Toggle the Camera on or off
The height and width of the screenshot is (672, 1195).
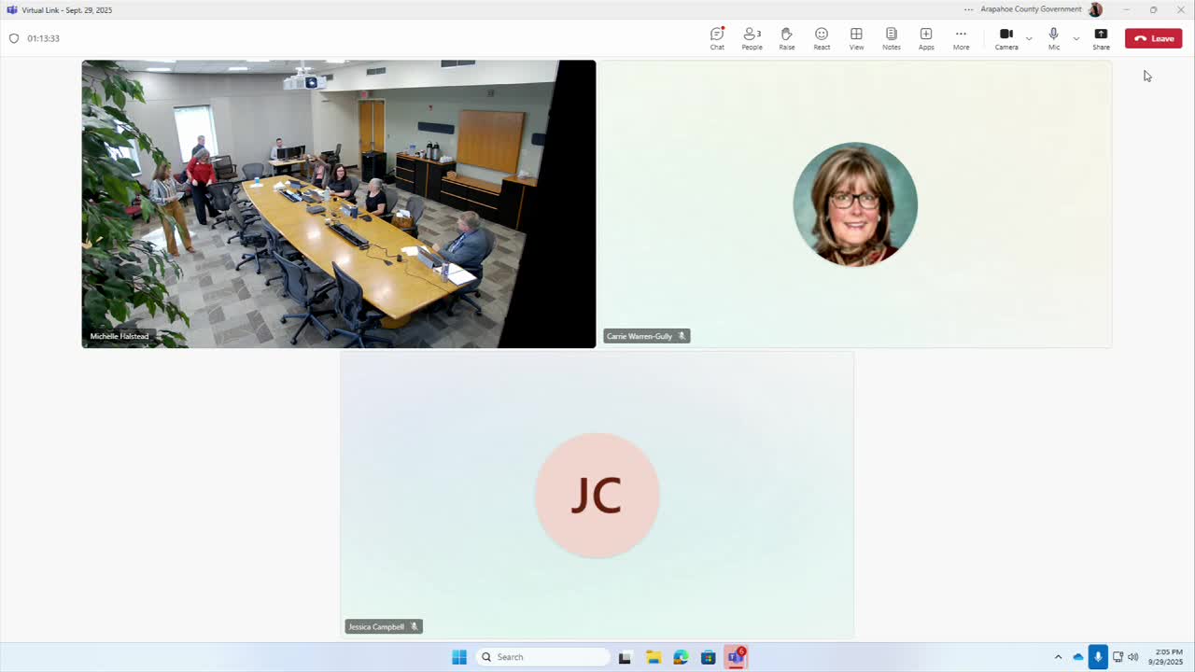(1006, 38)
